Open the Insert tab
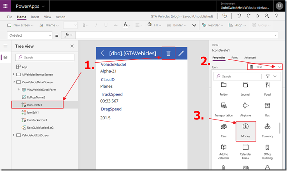The image size is (287, 171). (x=35, y=17)
